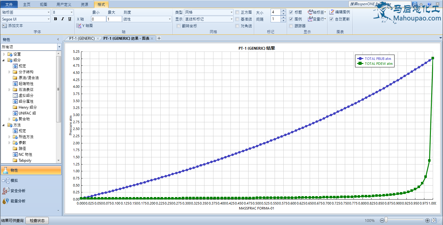This screenshot has width=443, height=225.
Task: Open the Y 轴图 axis map tool
Action: pyautogui.click(x=84, y=25)
